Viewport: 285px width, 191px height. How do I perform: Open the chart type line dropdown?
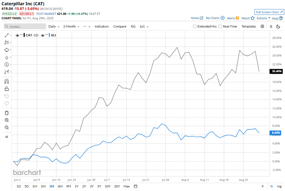[x=87, y=26]
